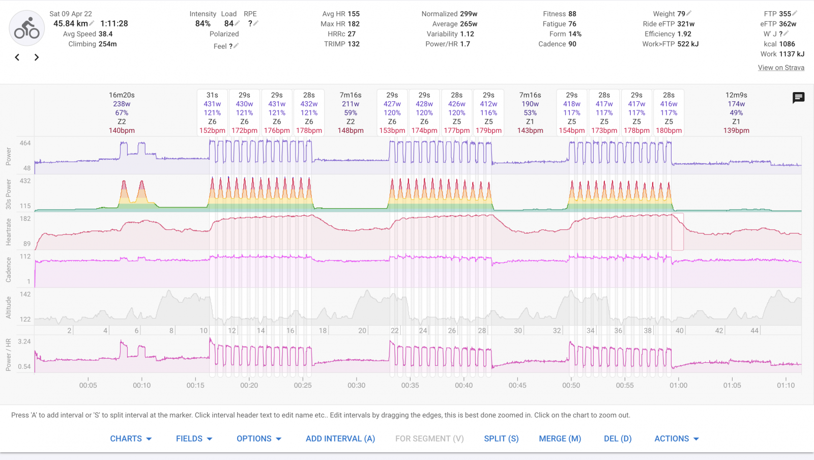Viewport: 814px width, 460px height.
Task: Expand the ACTIONS menu
Action: tap(676, 439)
